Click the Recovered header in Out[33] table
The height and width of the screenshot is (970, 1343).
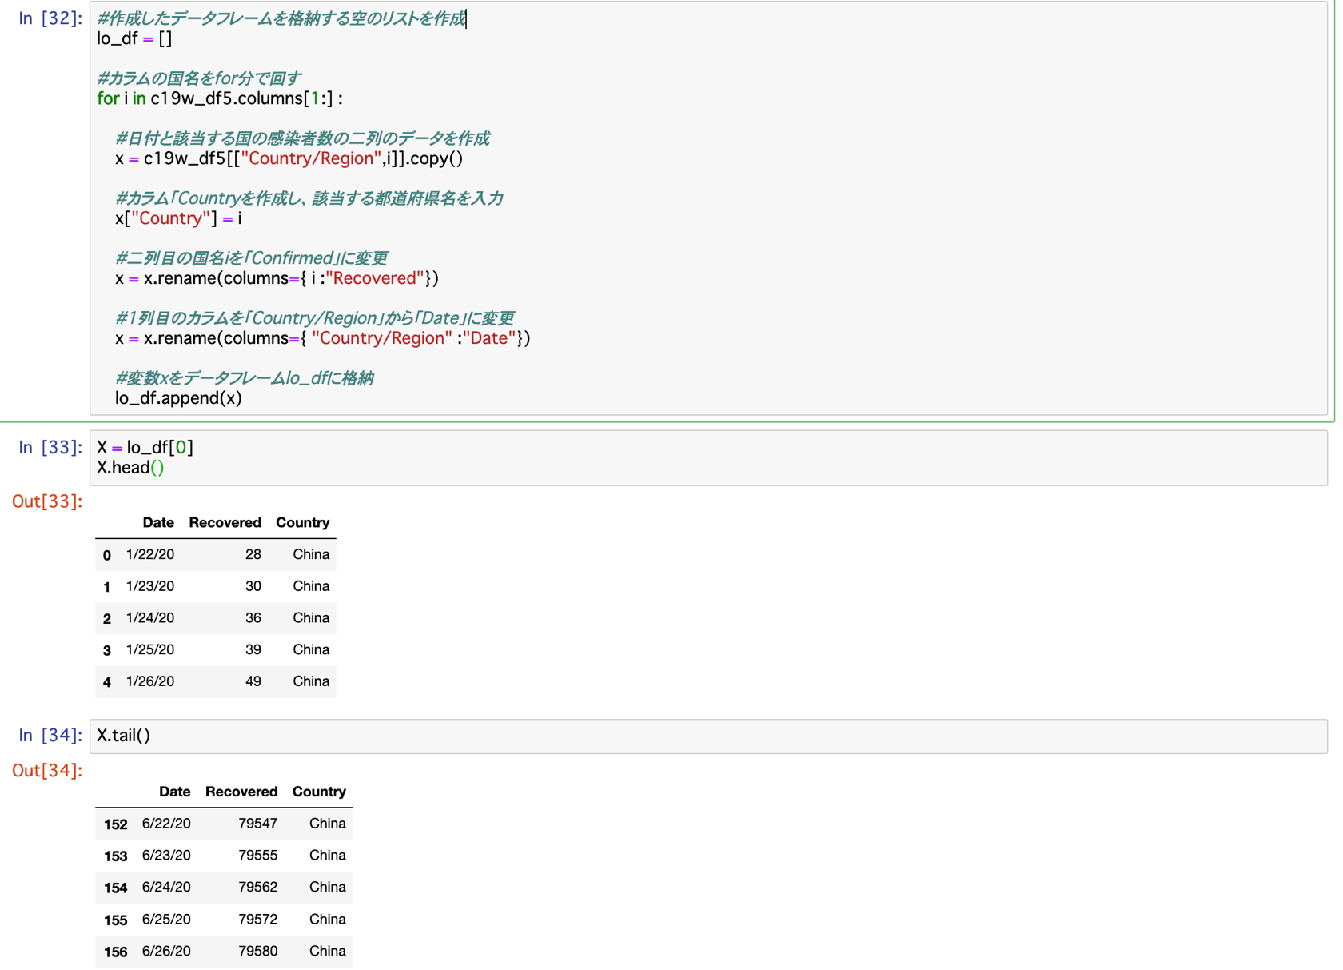(x=225, y=522)
